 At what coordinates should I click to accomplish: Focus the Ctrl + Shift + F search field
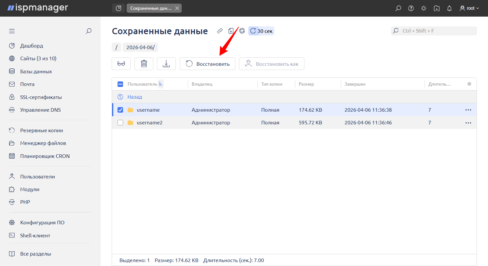coord(436,31)
